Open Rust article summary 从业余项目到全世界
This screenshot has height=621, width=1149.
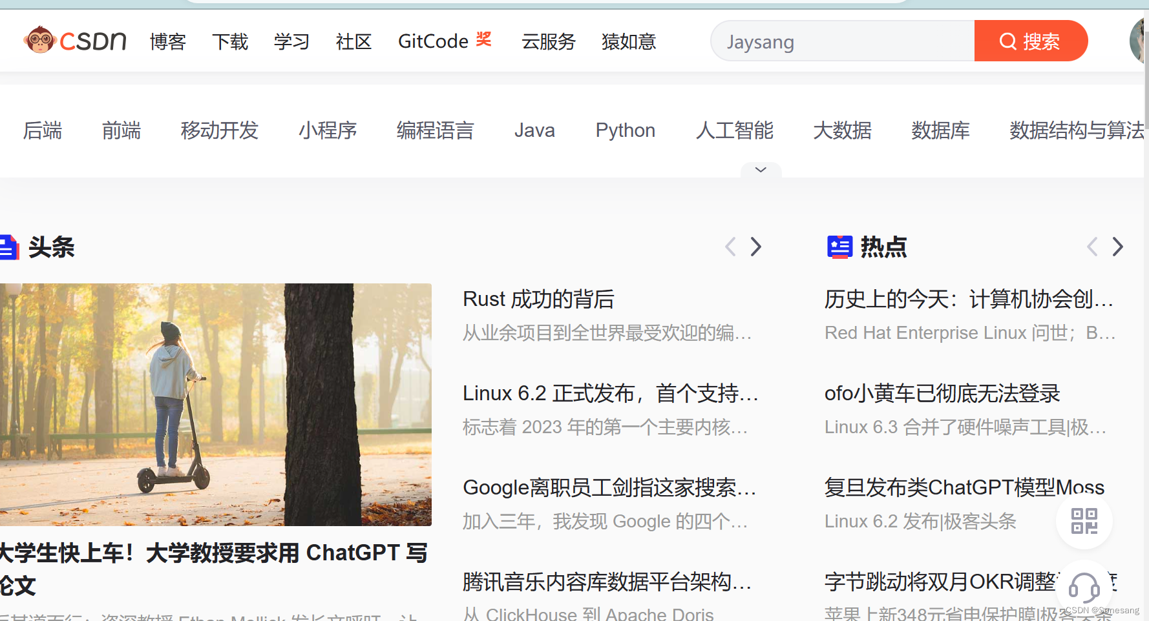point(607,333)
